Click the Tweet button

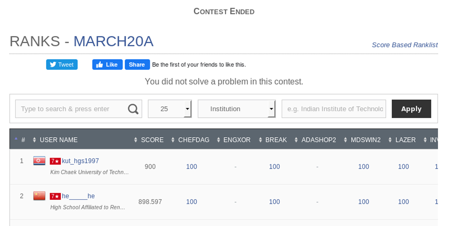click(62, 65)
